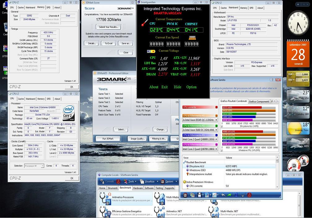Open the Multi-Media benchmark stethoscope icon
This screenshot has height=218, width=312.
[x=160, y=199]
